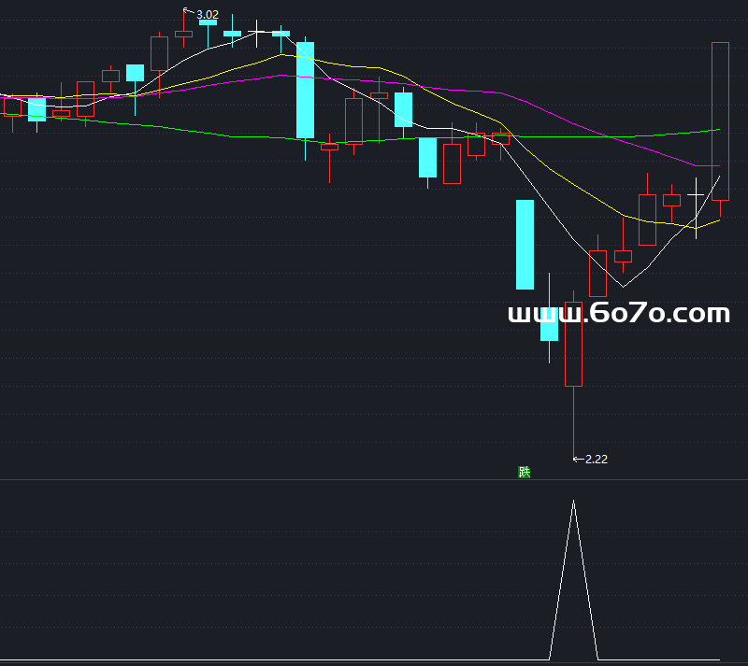The width and height of the screenshot is (748, 666).
Task: Select the leftmost cyan candle on the chart
Action: [x=37, y=109]
